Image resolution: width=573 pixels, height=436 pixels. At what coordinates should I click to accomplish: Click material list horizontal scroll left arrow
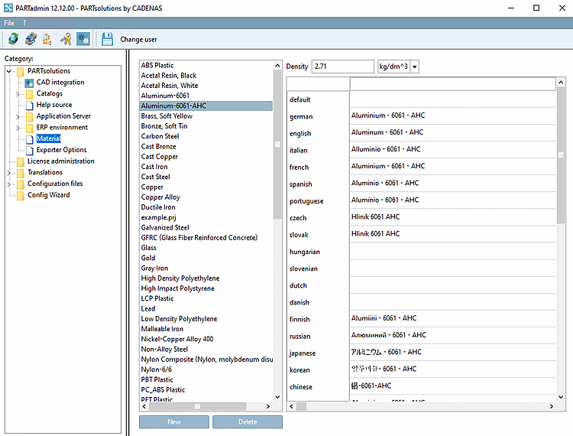point(144,406)
